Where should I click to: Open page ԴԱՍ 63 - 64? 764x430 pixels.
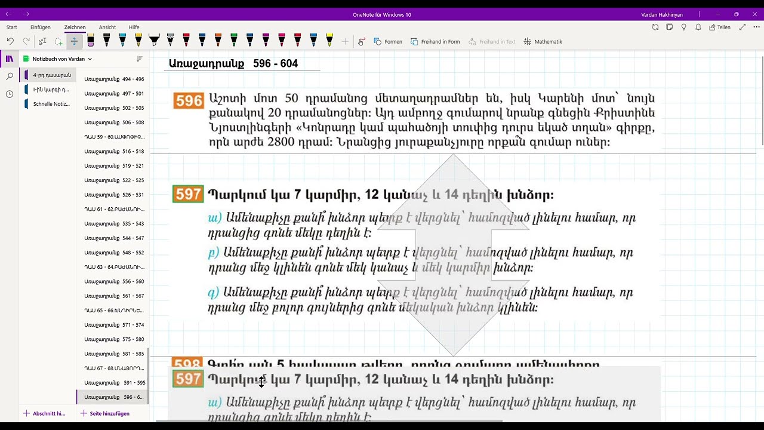pyautogui.click(x=113, y=267)
